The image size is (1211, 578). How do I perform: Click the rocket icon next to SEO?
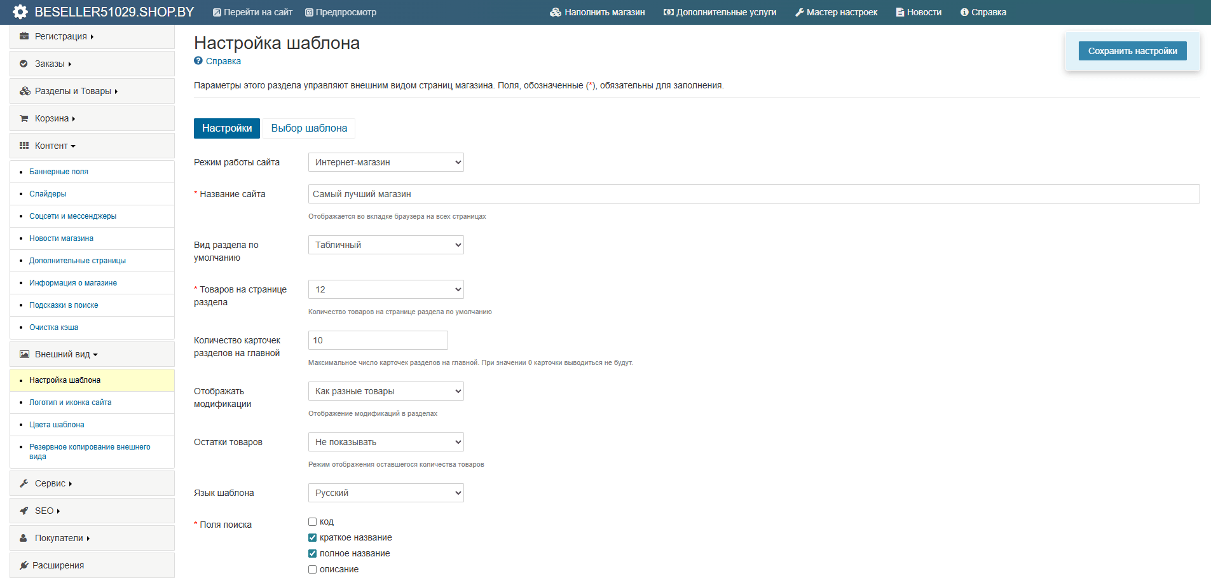click(24, 511)
